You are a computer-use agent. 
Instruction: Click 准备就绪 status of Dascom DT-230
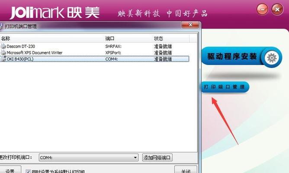(x=163, y=46)
